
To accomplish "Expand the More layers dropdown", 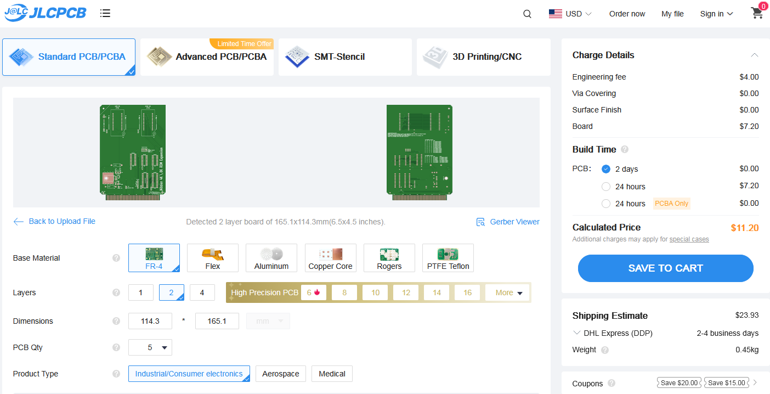I will point(508,293).
